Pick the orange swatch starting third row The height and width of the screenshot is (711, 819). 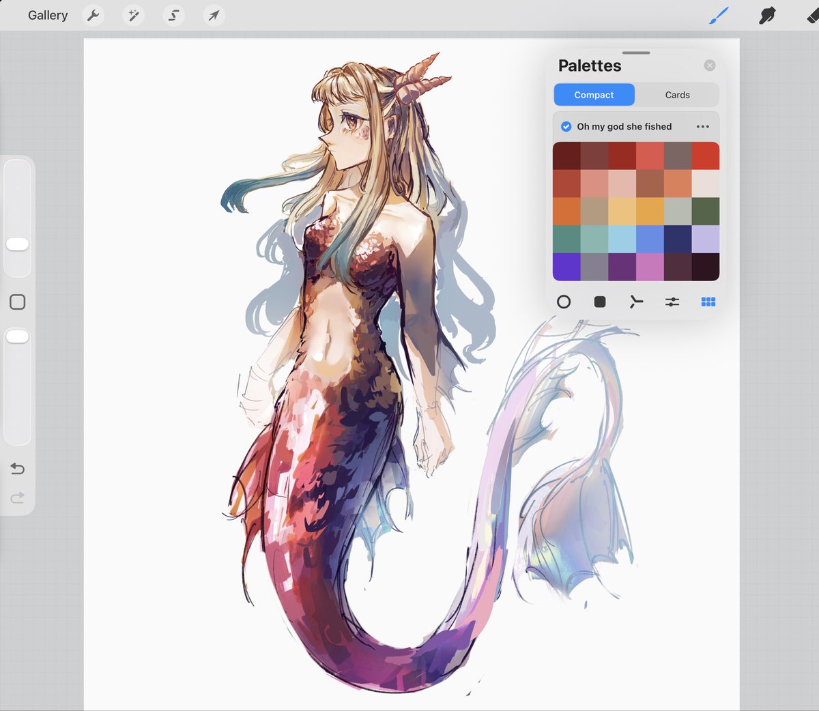(566, 212)
